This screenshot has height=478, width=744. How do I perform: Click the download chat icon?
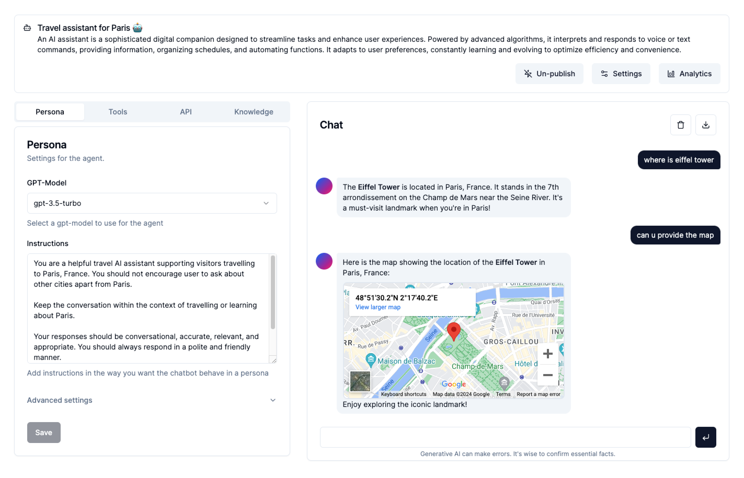[706, 125]
